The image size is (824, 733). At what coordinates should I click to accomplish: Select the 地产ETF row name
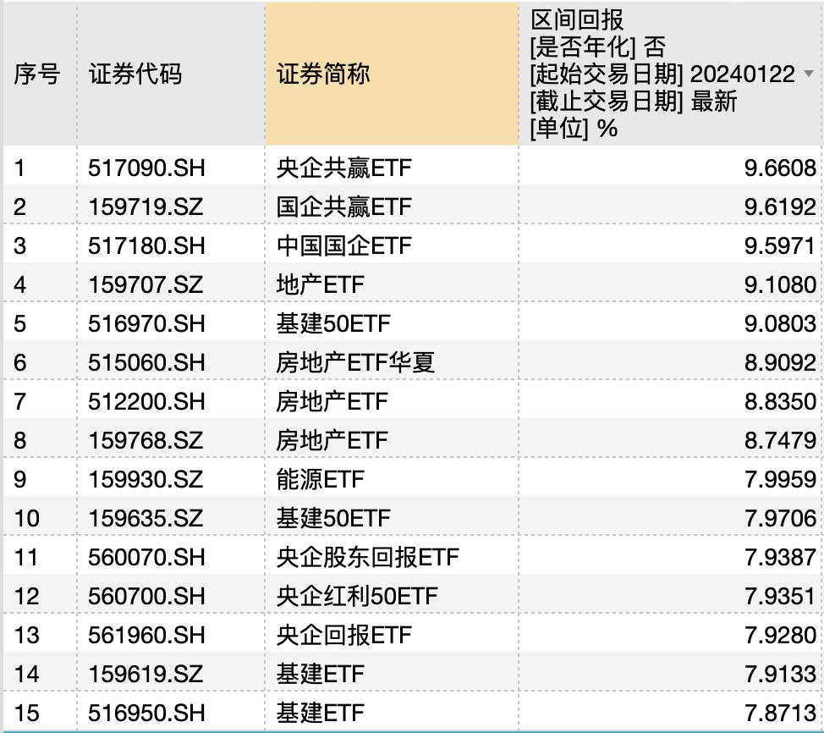(x=320, y=284)
